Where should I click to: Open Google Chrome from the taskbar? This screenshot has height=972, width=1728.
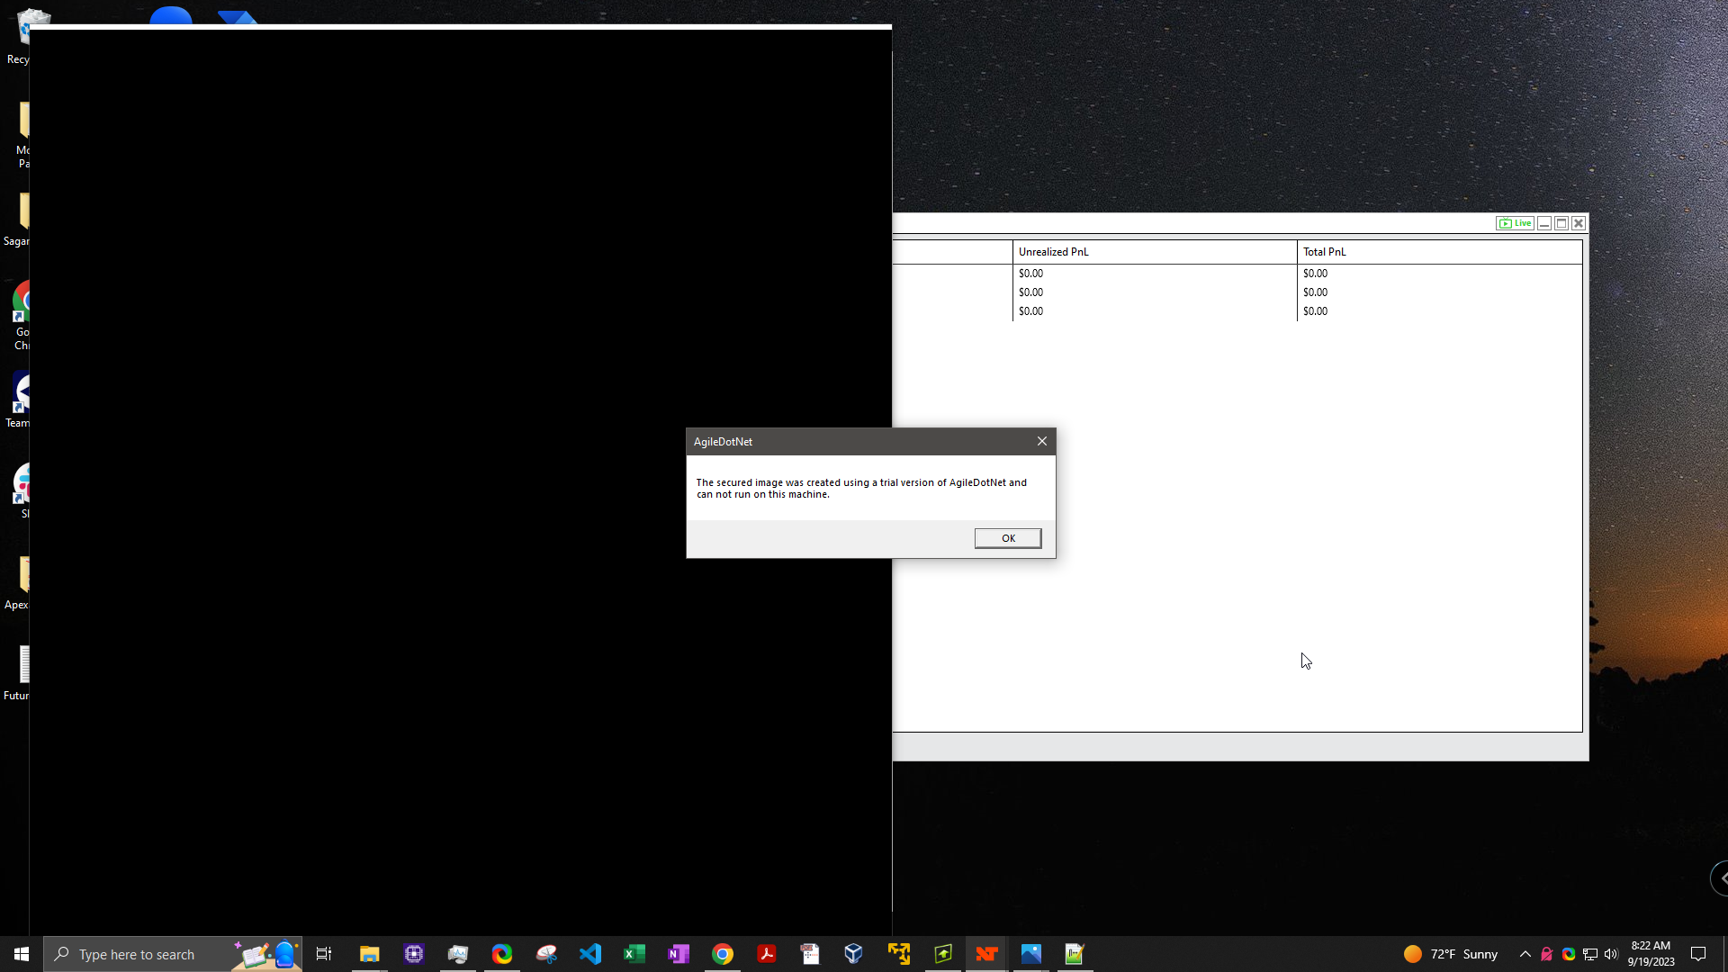(723, 954)
